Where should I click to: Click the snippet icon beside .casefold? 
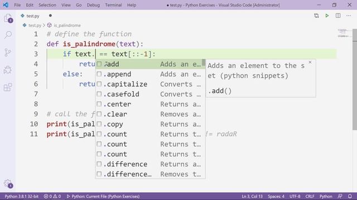[x=99, y=94]
